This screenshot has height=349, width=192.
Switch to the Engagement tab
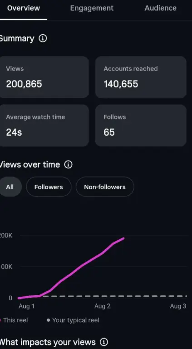click(92, 8)
